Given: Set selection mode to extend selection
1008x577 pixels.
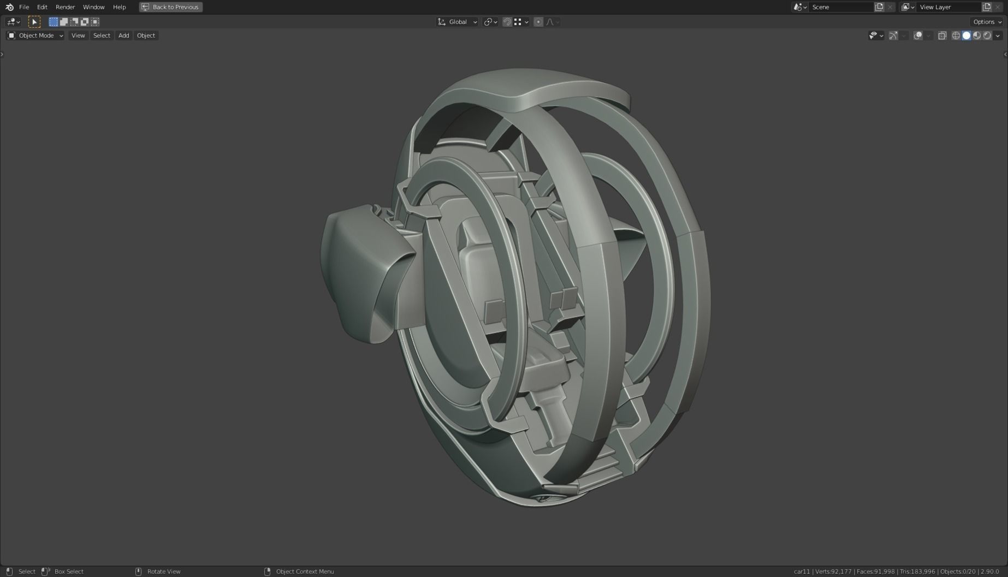Looking at the screenshot, I should [64, 22].
